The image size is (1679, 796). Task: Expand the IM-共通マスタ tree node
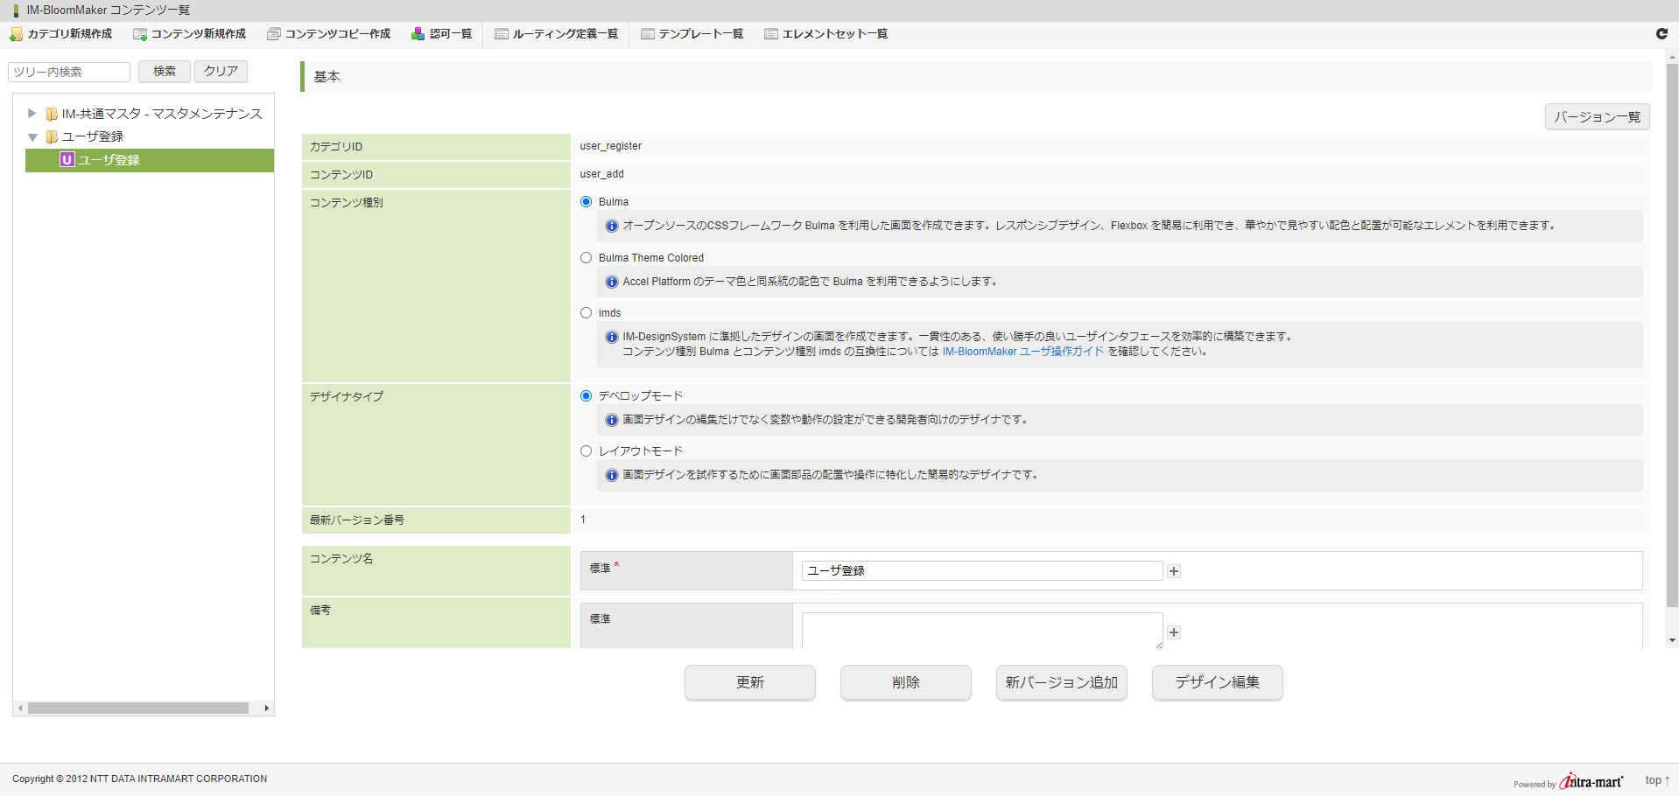coord(32,114)
